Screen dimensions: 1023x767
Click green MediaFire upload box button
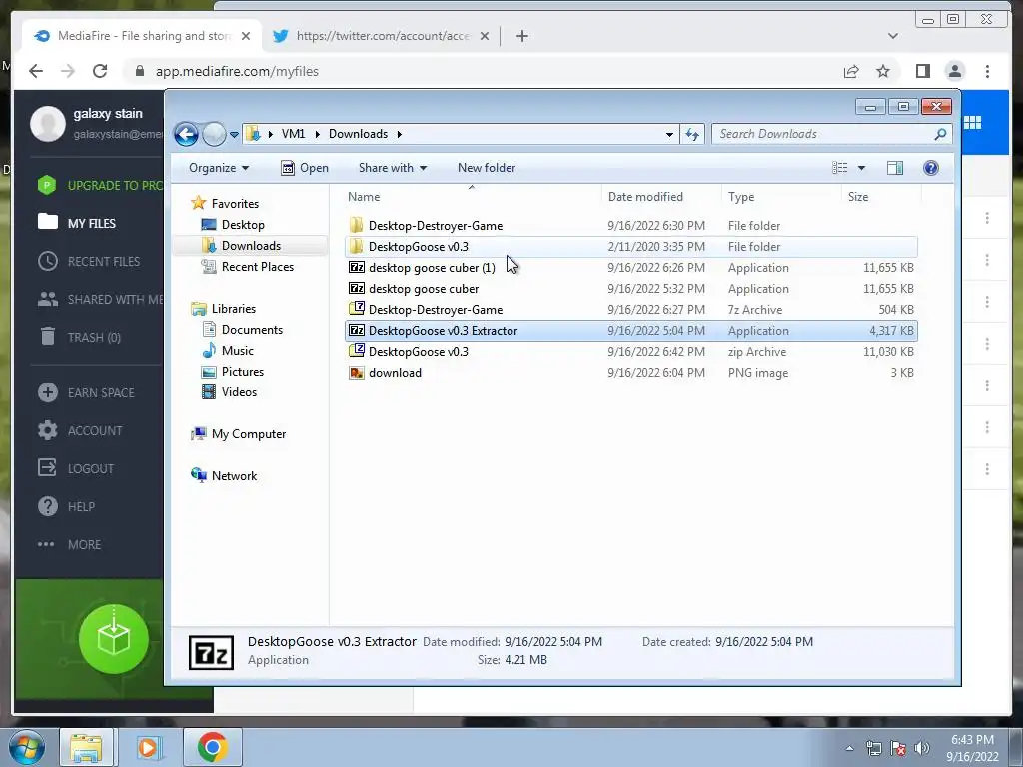pyautogui.click(x=114, y=639)
